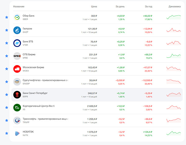The image size is (186, 145).
Task: Toggle favorite star for СПБ Биржа
Action: (x=7, y=56)
